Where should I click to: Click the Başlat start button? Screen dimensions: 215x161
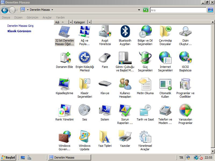point(8,158)
